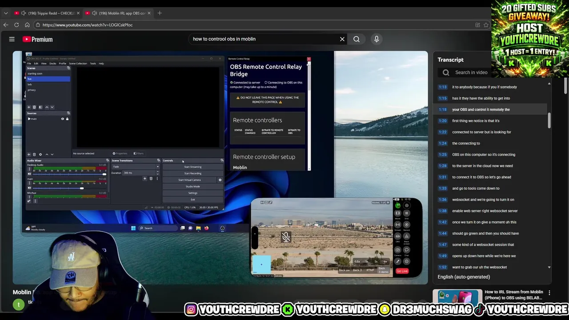The width and height of the screenshot is (569, 320).
Task: Hide the main source via eye icon
Action: (x=62, y=119)
